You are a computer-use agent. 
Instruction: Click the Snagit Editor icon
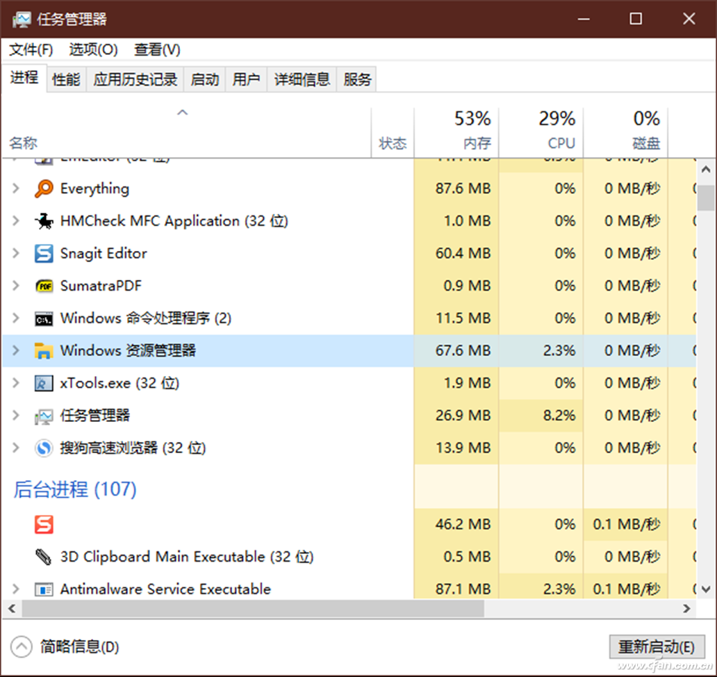pos(44,254)
